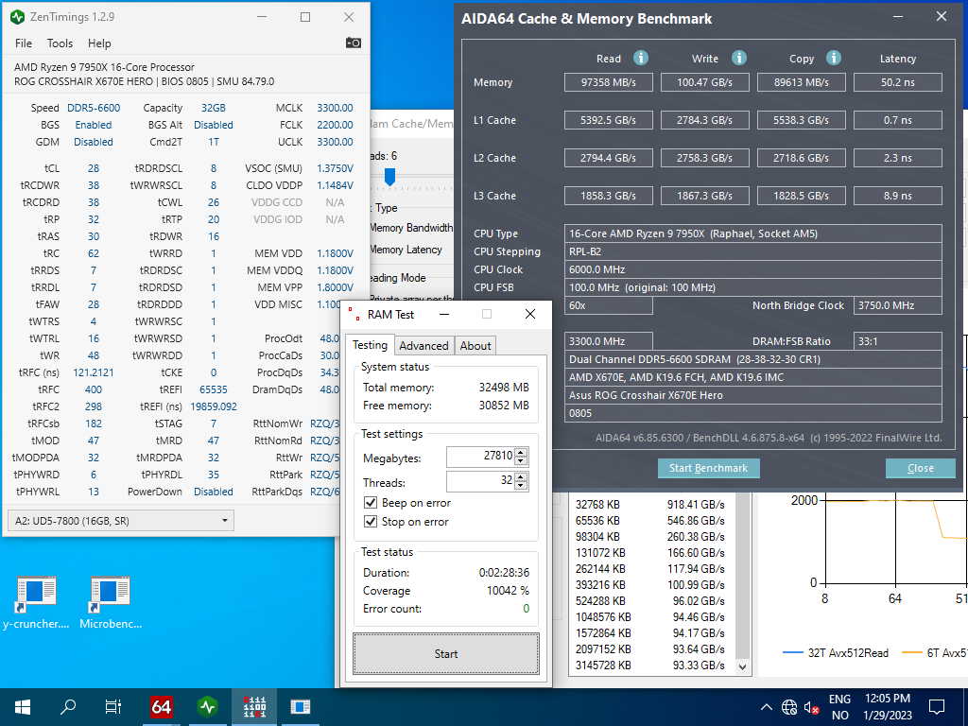Click the tRFC (ns) 121.2121 value
Image resolution: width=968 pixels, height=726 pixels.
pyautogui.click(x=94, y=372)
